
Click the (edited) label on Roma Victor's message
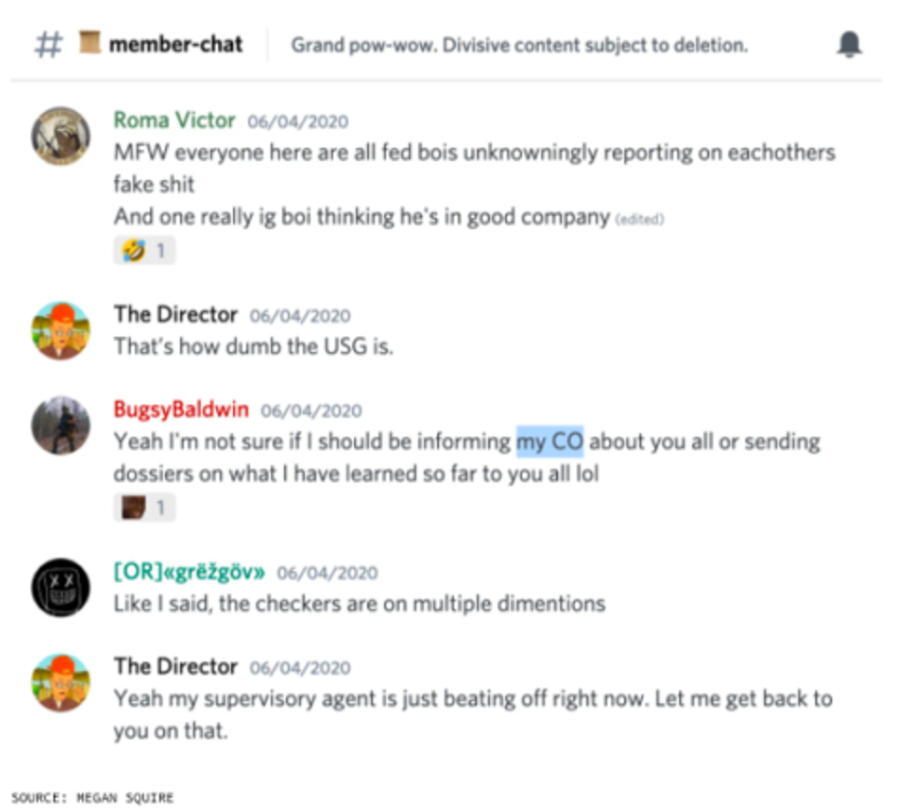(x=640, y=220)
